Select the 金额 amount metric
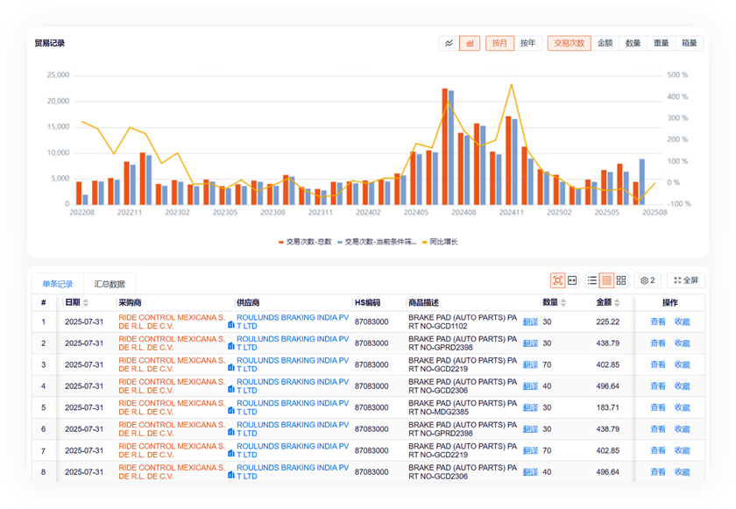 point(605,43)
